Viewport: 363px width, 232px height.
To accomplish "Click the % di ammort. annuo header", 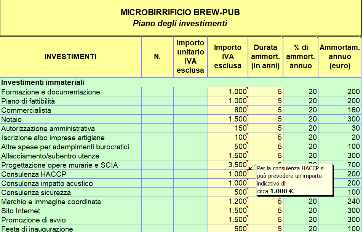I will 301,57.
